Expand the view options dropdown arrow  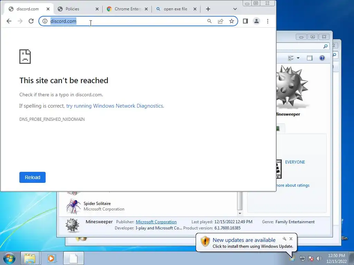coord(298,58)
